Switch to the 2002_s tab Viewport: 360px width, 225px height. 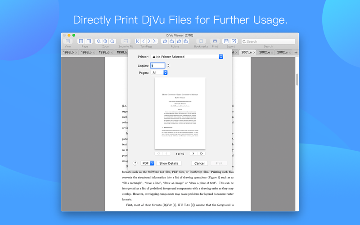coord(282,52)
